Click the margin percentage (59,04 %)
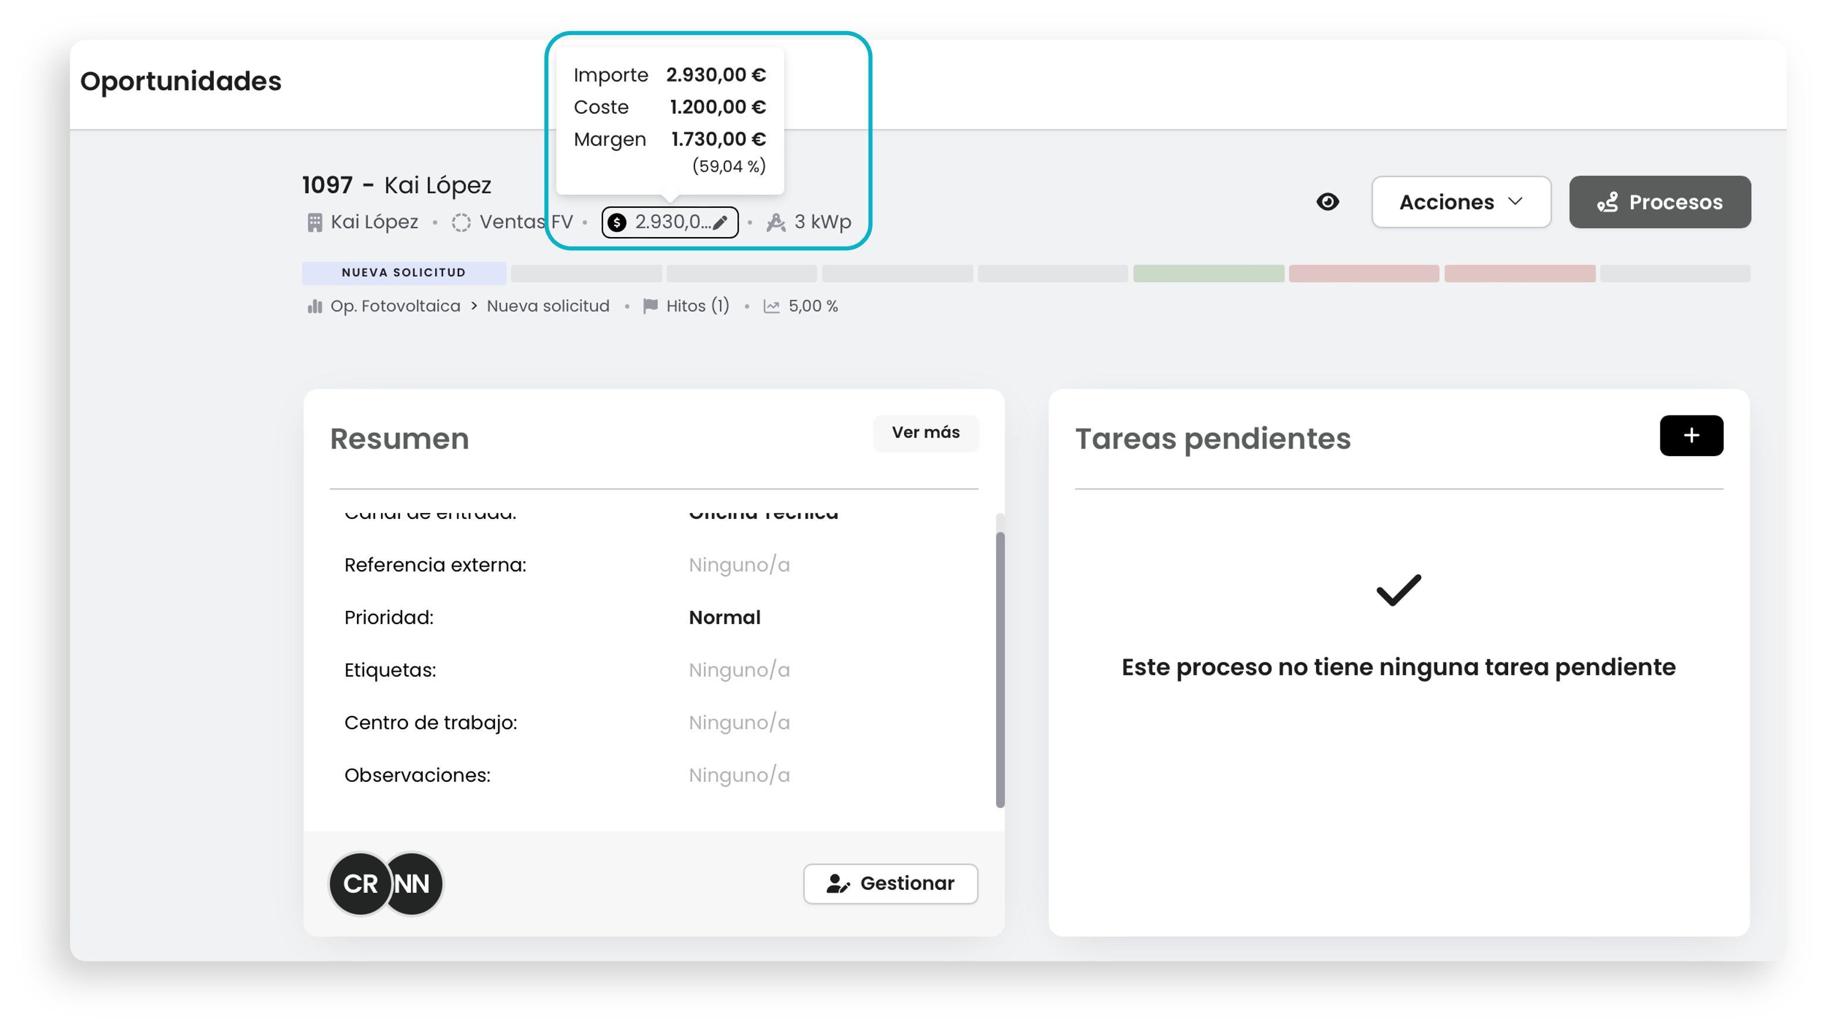The height and width of the screenshot is (1033, 1827). click(x=729, y=166)
